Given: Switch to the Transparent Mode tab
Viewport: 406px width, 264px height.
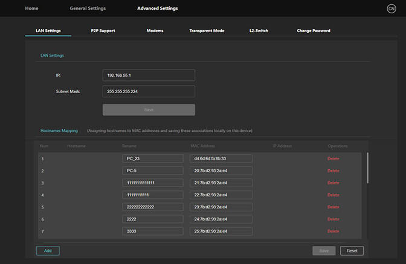Looking at the screenshot, I should (207, 31).
